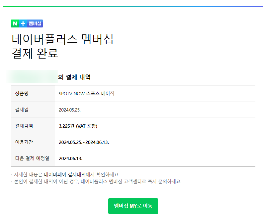Select the payment date 2024.05.25.

click(x=70, y=110)
